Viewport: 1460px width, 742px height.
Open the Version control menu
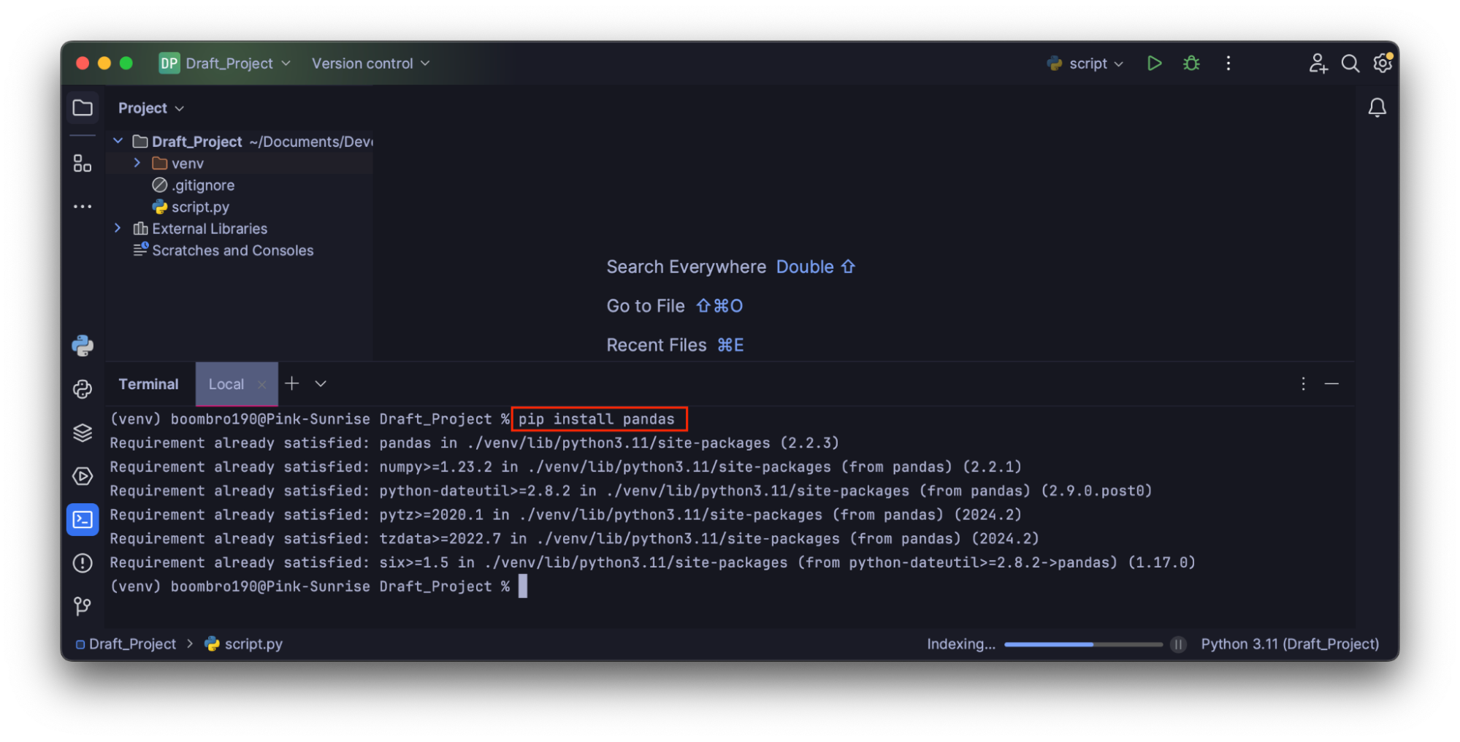[370, 64]
